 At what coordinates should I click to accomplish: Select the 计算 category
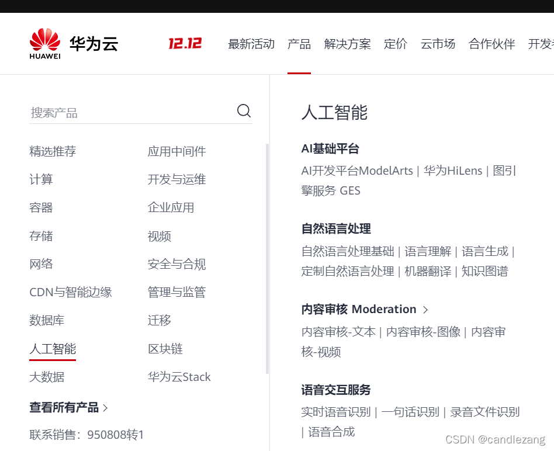tap(41, 179)
